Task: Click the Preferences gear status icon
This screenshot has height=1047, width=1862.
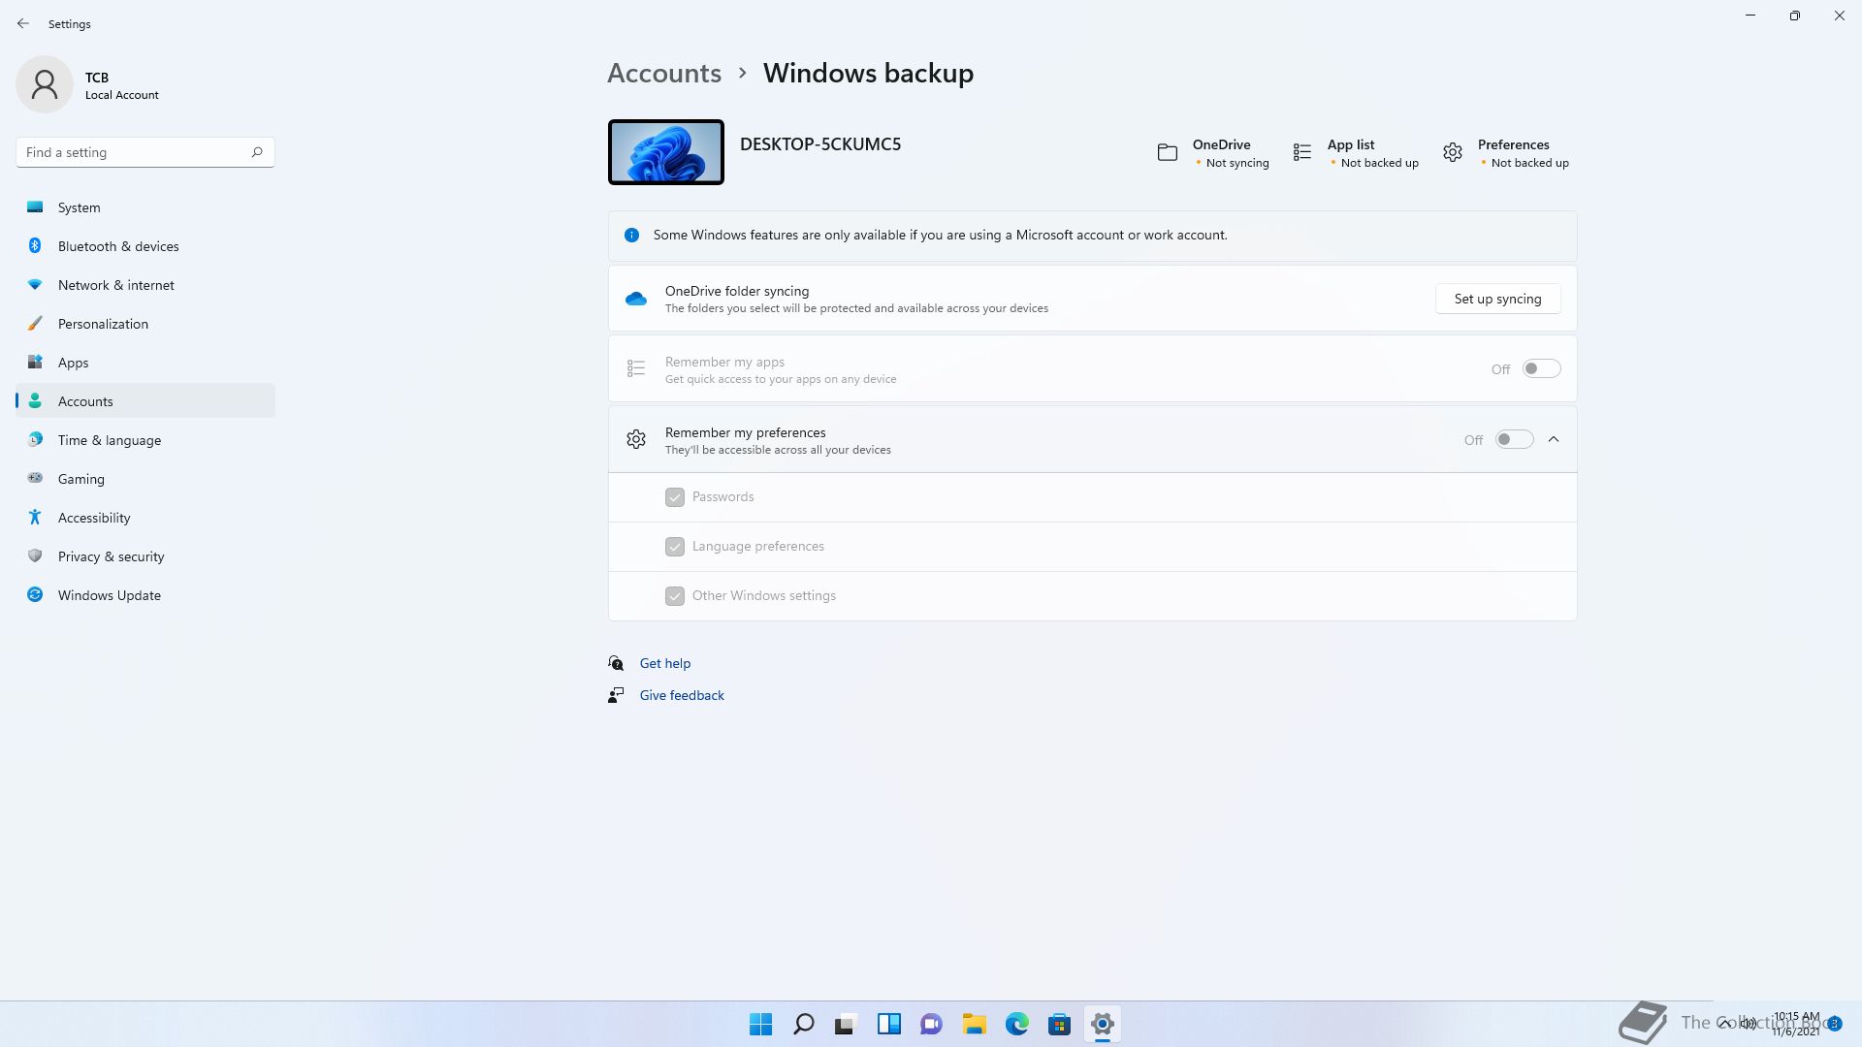Action: point(1453,153)
